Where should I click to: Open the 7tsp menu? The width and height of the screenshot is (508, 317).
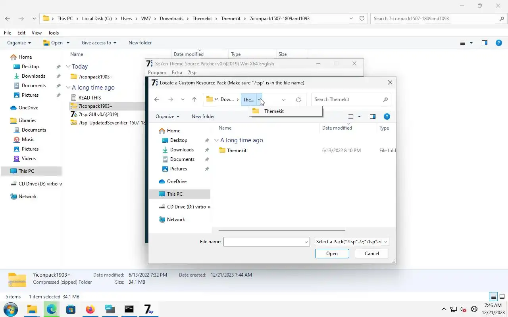pyautogui.click(x=192, y=73)
